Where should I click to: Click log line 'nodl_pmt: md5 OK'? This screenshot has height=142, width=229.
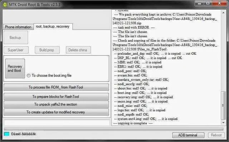pos(130,71)
